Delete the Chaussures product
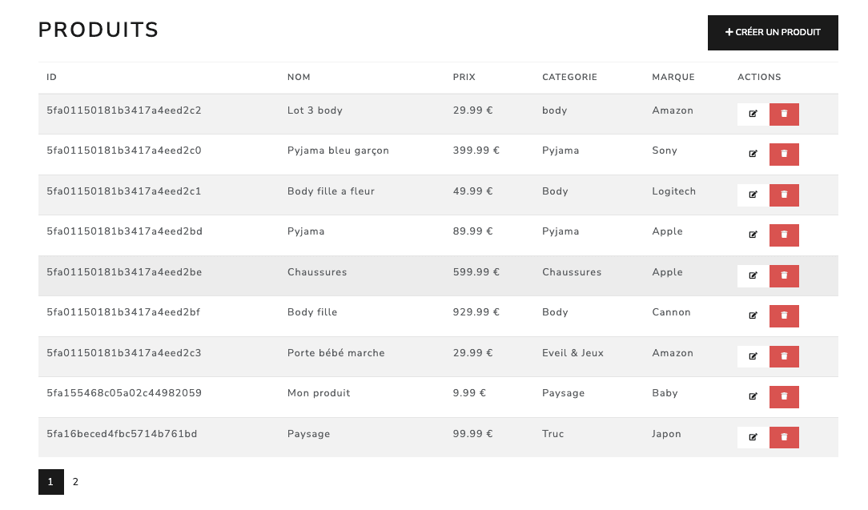 (784, 275)
